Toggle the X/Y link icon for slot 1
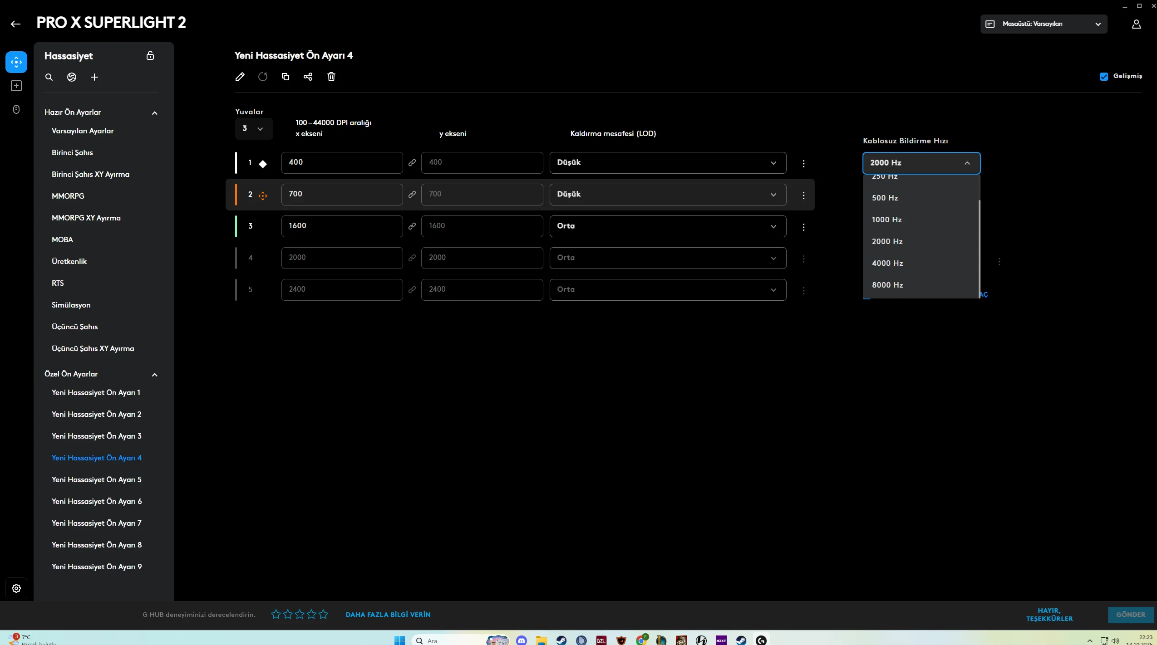 [x=412, y=163]
